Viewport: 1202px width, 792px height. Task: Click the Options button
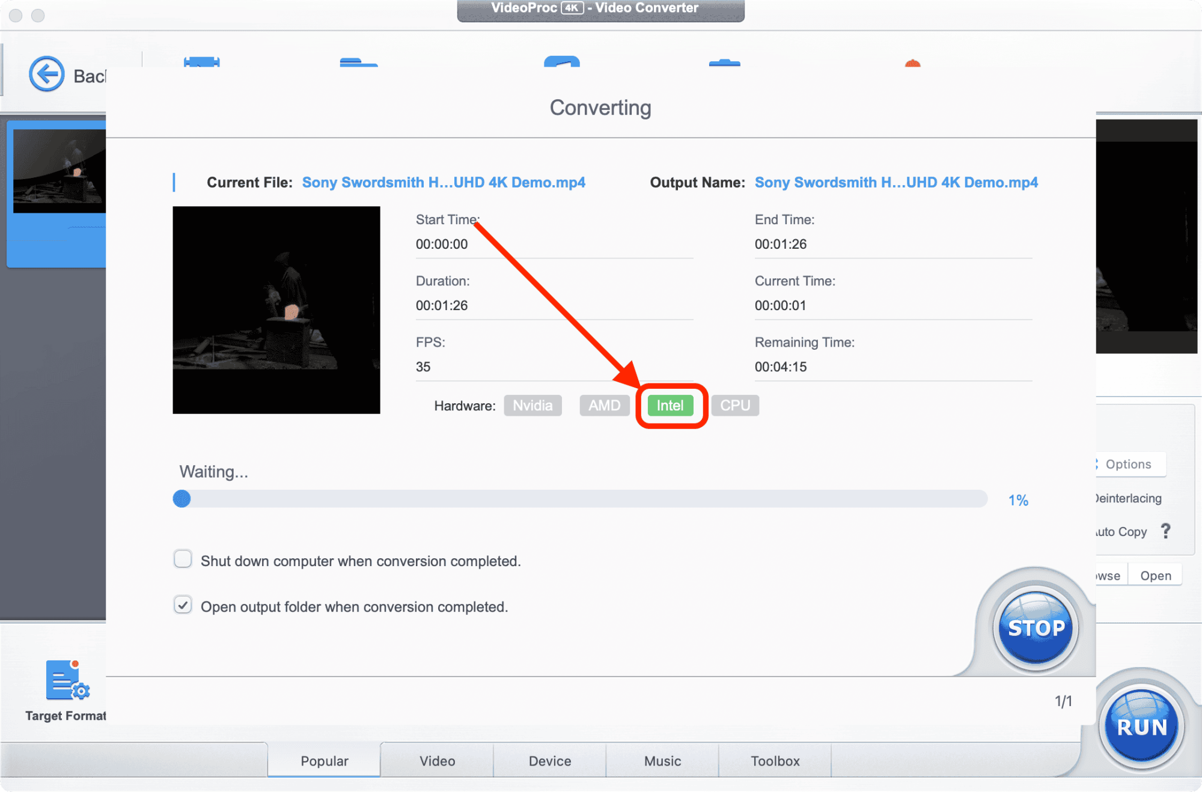[x=1130, y=464]
